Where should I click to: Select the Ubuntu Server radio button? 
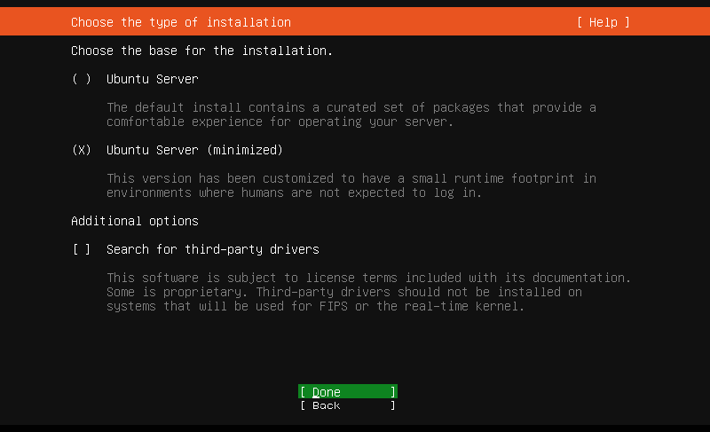click(82, 79)
